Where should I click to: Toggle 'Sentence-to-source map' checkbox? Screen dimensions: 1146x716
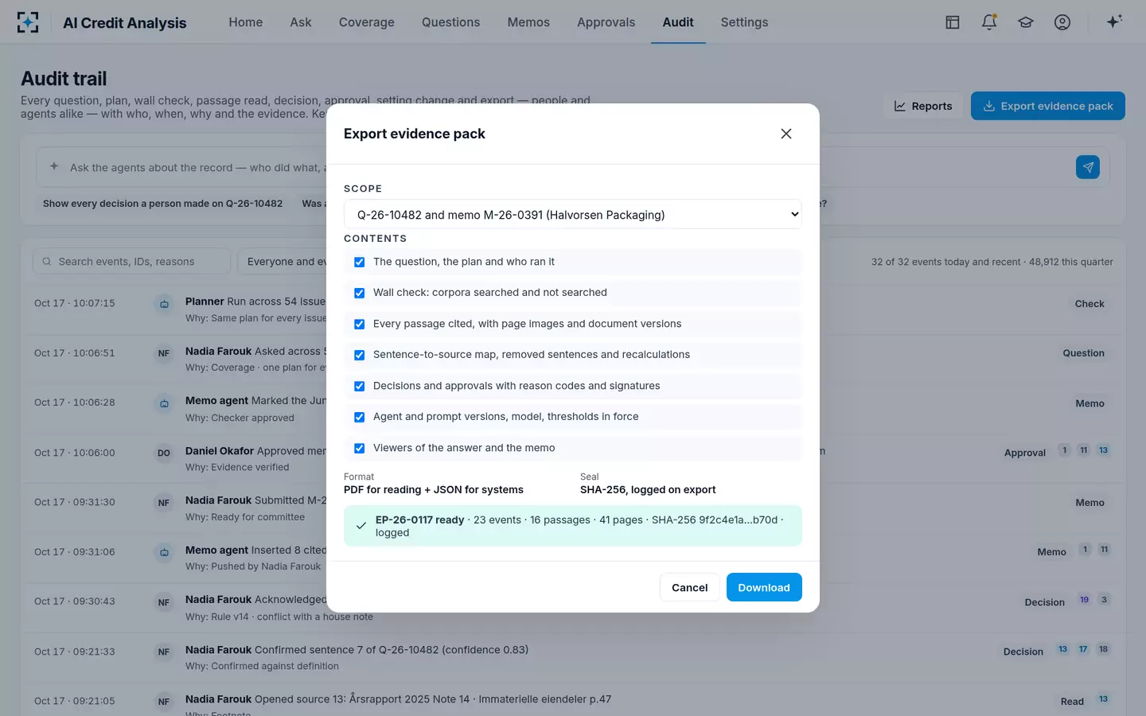tap(360, 355)
